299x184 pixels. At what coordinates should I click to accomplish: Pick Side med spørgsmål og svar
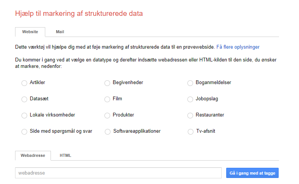click(25, 132)
